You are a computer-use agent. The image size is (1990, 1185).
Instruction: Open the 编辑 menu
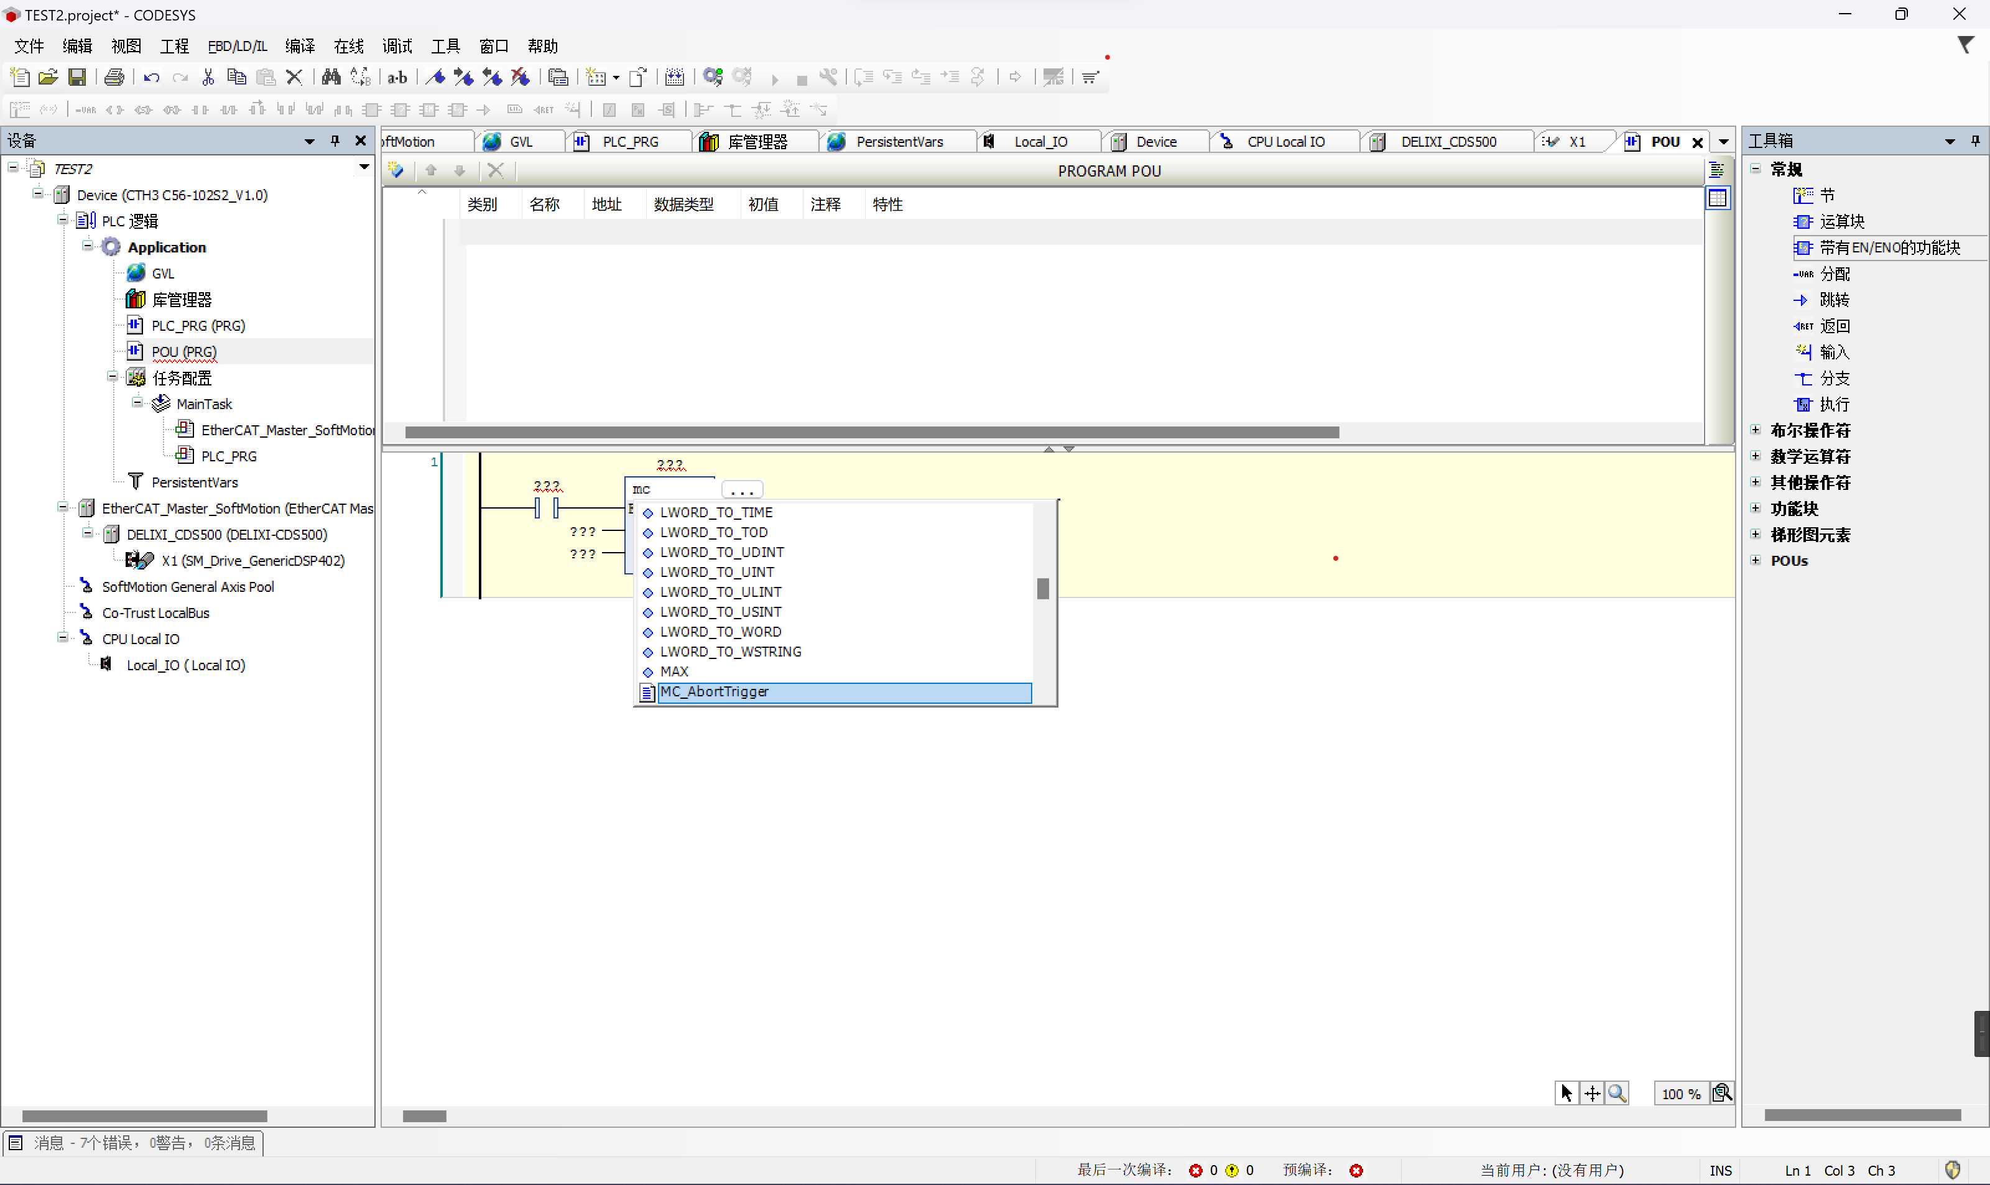point(78,46)
